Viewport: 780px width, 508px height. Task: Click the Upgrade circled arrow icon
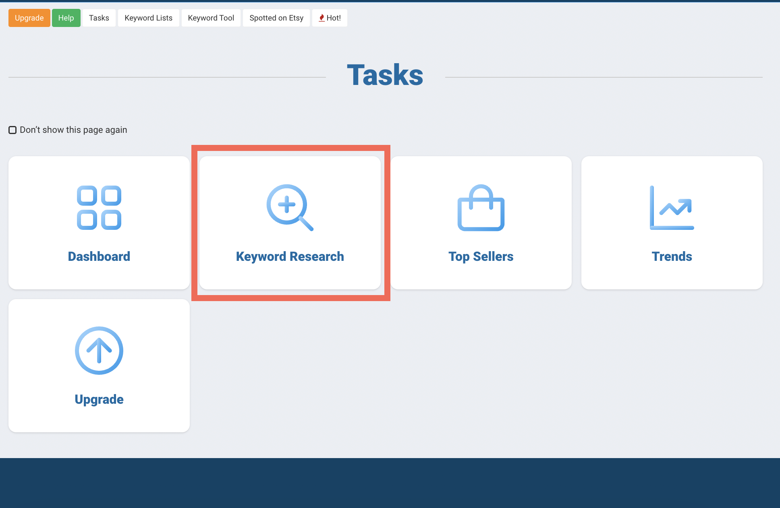pos(99,351)
